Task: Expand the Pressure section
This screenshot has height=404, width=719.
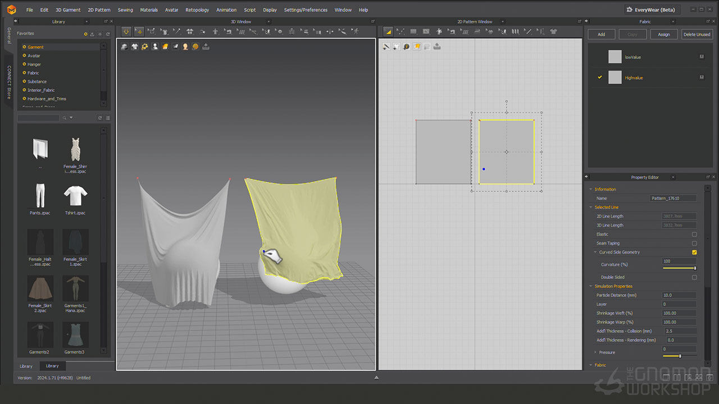Action: click(595, 352)
